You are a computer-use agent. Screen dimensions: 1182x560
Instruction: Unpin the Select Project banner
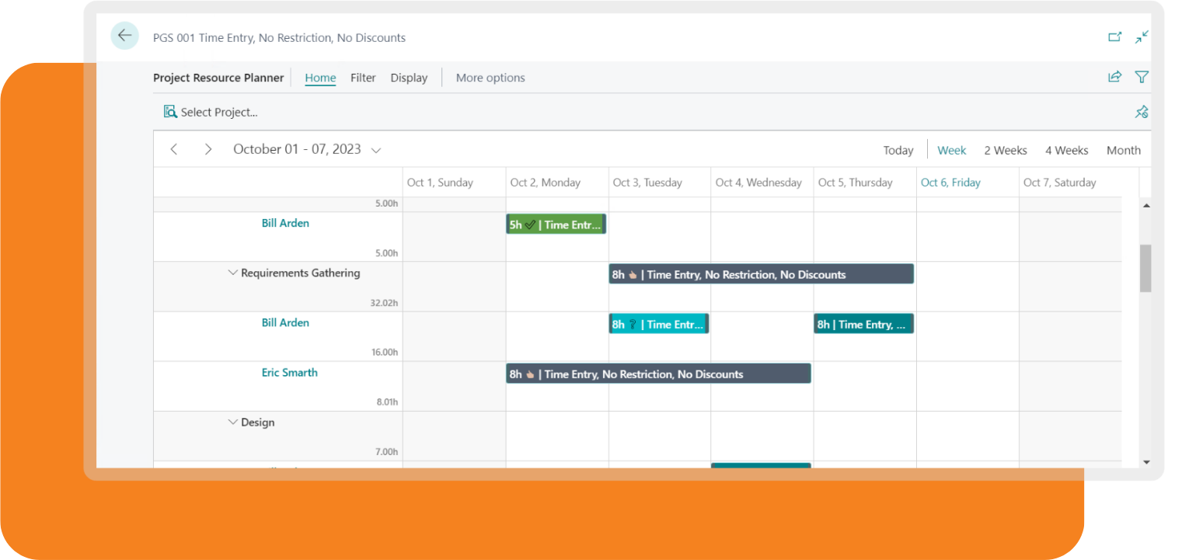pos(1142,111)
